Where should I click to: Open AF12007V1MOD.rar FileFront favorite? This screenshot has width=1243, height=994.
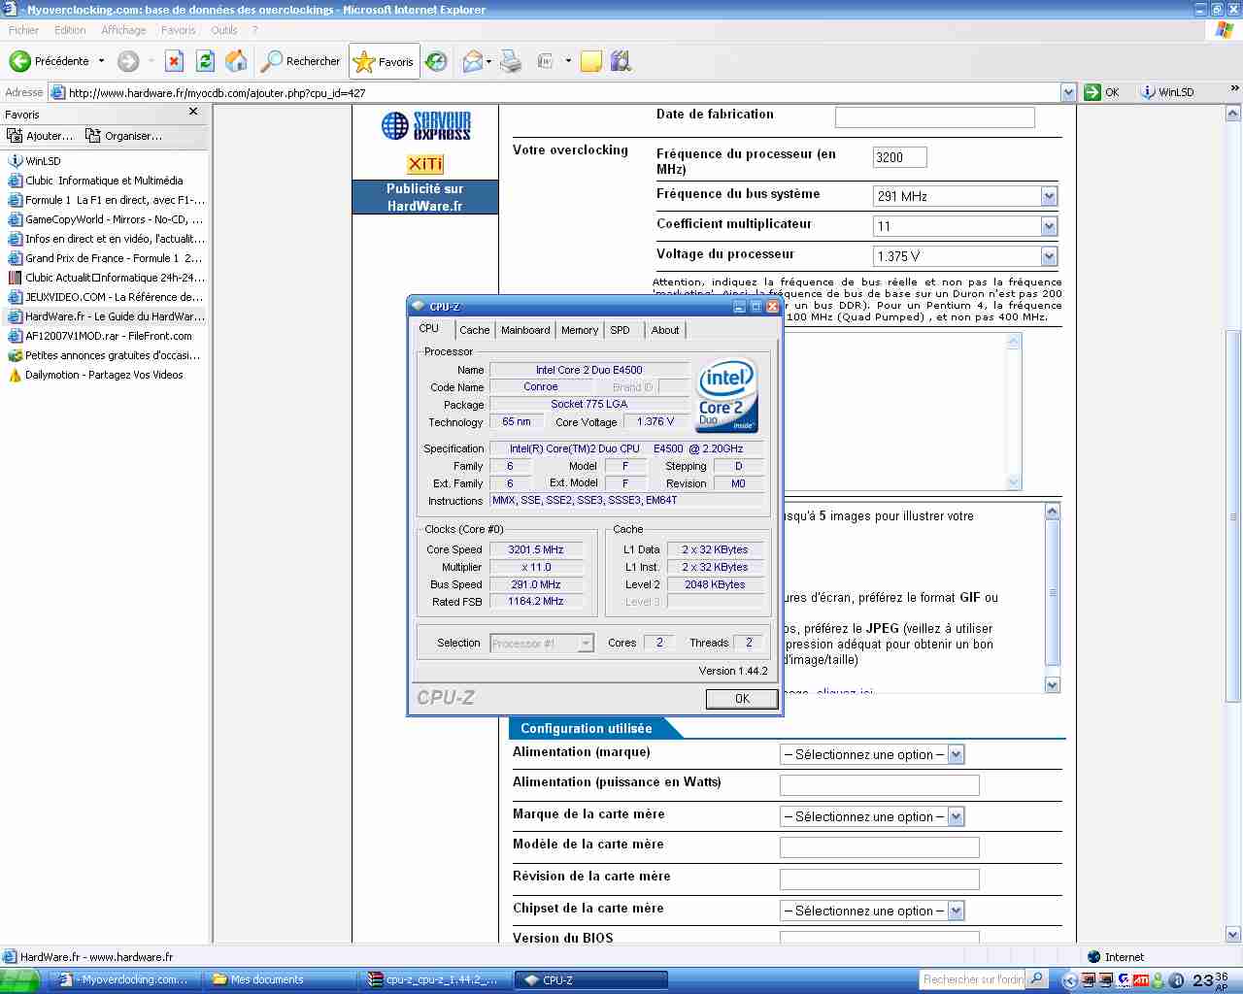point(100,336)
